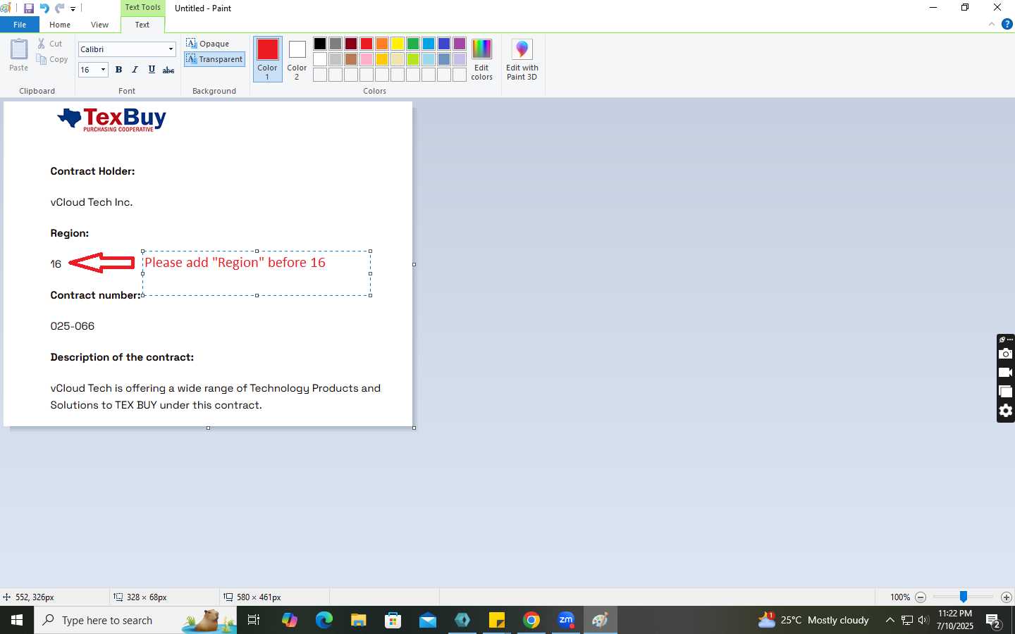
Task: Pick the brown color swatch
Action: pos(351,59)
